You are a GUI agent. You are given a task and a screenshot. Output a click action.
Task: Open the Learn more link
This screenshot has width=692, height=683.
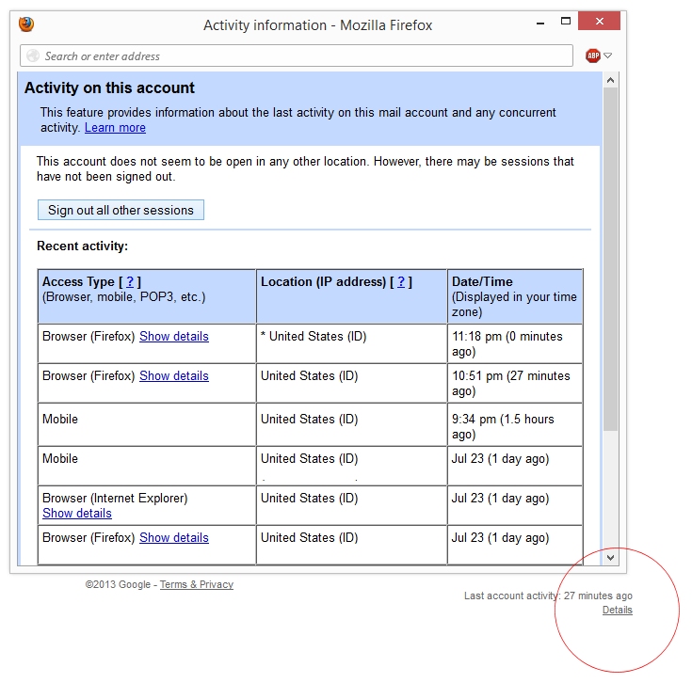click(115, 127)
